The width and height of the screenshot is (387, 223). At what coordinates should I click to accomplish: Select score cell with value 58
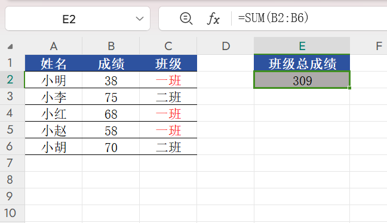pos(111,130)
